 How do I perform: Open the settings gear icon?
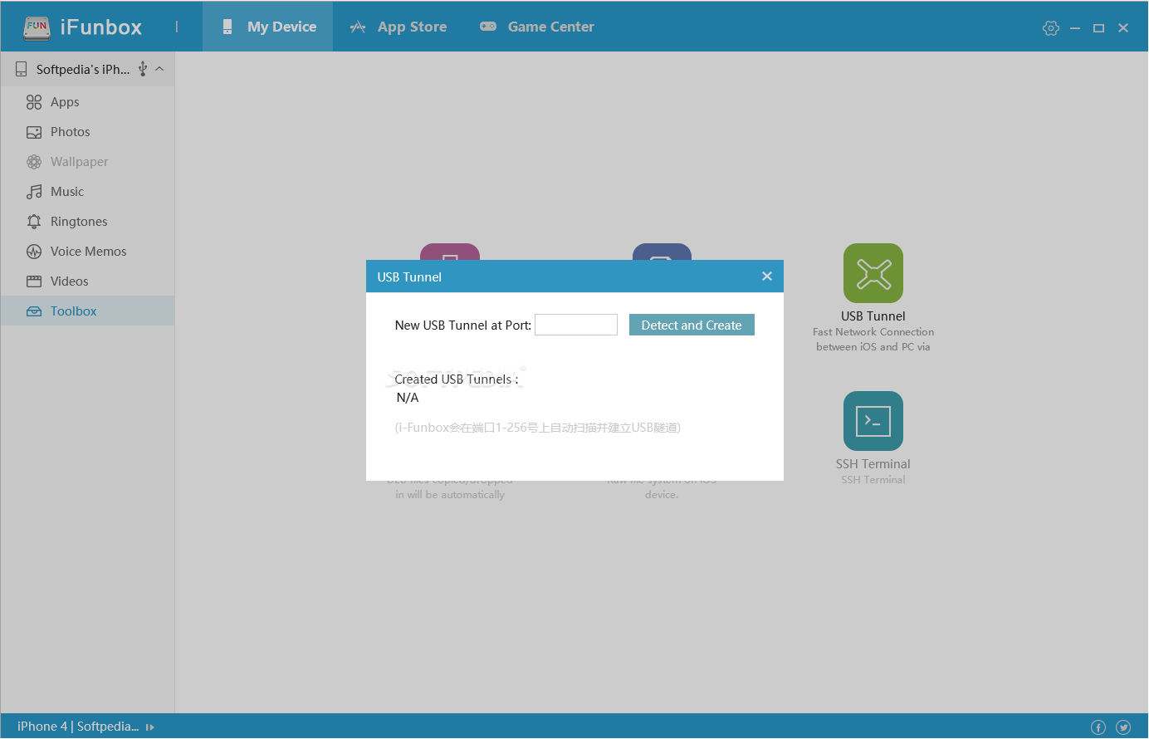[1051, 27]
